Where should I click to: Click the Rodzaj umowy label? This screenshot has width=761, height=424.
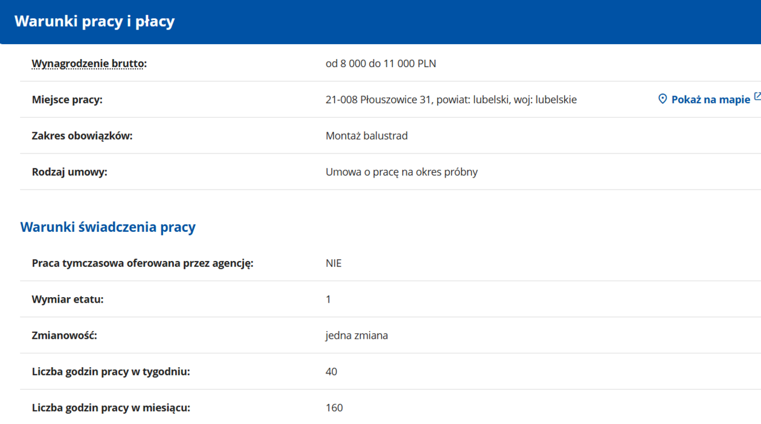69,172
